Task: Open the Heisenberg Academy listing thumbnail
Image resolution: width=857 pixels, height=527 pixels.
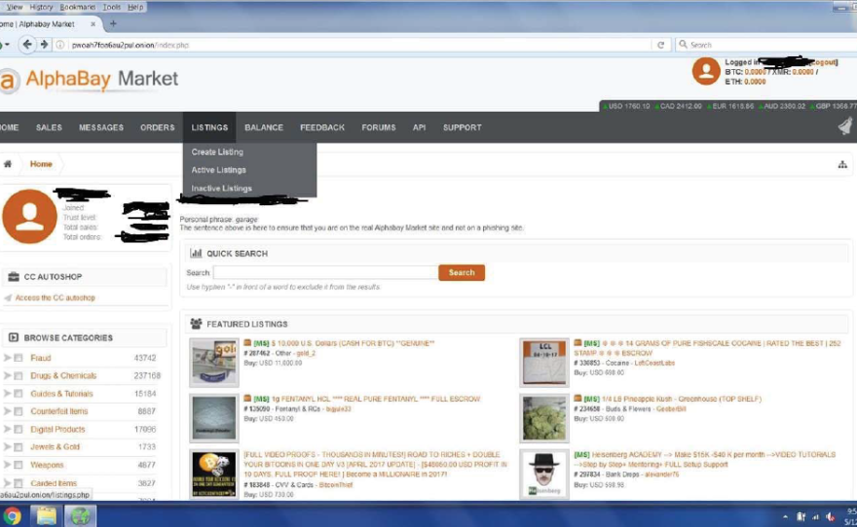Action: [x=543, y=474]
